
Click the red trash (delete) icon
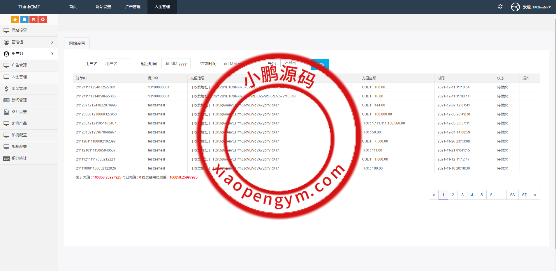pyautogui.click(x=33, y=19)
